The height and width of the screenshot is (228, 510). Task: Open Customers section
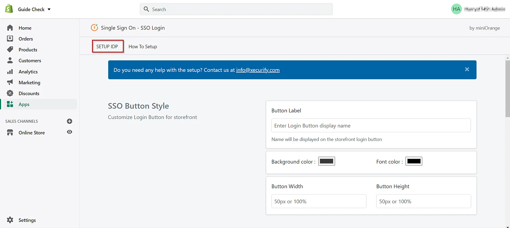click(30, 60)
